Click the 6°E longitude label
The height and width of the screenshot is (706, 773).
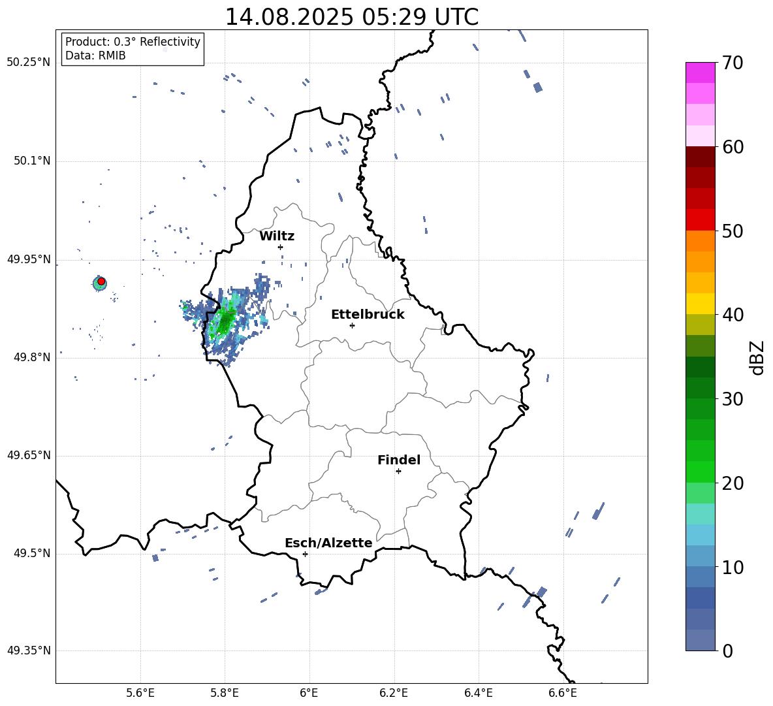click(x=309, y=693)
